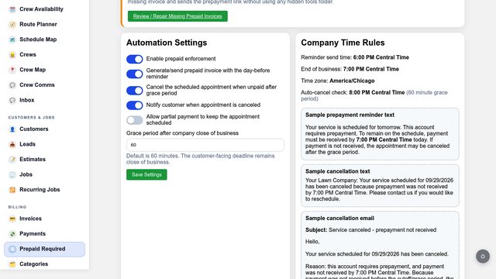Click the grace period minutes field
The image size is (496, 279).
pyautogui.click(x=205, y=145)
